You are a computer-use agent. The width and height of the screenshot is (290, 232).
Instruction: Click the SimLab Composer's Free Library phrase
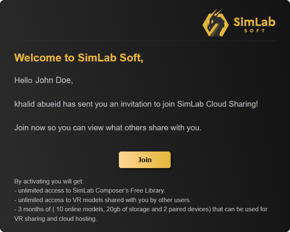pyautogui.click(x=119, y=190)
